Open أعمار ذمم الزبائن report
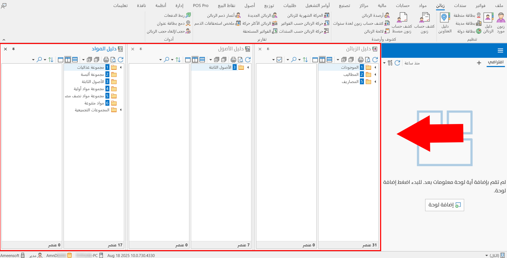Screen dimensions: 507x258 tap(224, 15)
